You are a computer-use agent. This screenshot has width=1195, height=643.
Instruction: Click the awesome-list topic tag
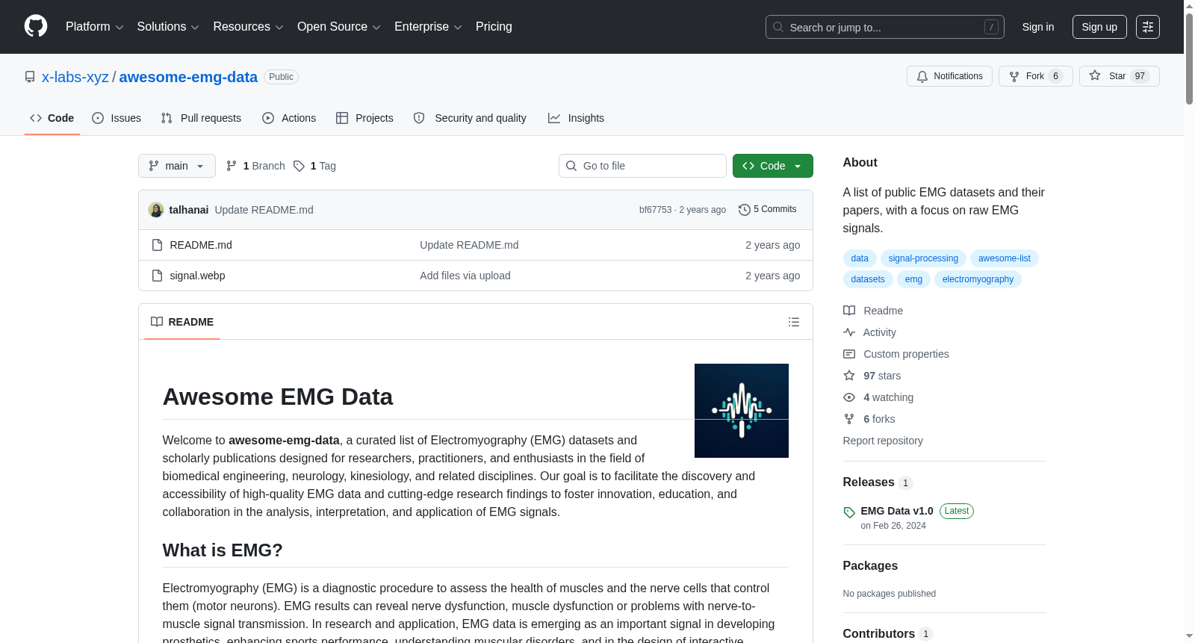[1005, 258]
